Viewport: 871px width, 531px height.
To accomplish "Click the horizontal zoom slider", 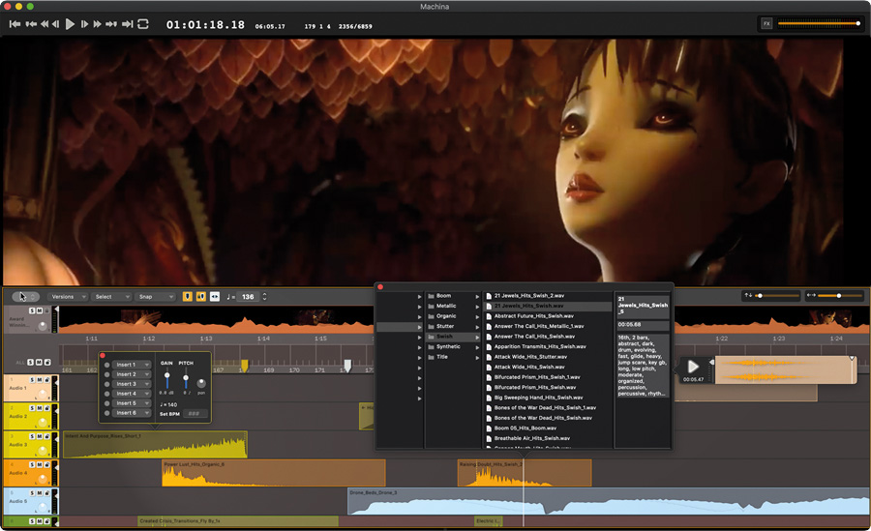I will 839,296.
